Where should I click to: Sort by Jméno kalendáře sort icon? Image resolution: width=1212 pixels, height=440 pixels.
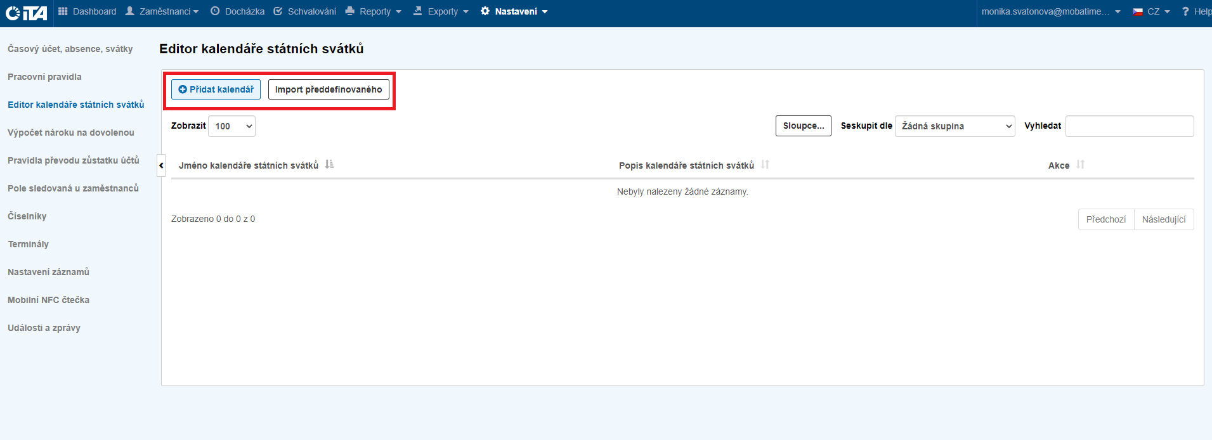[329, 165]
